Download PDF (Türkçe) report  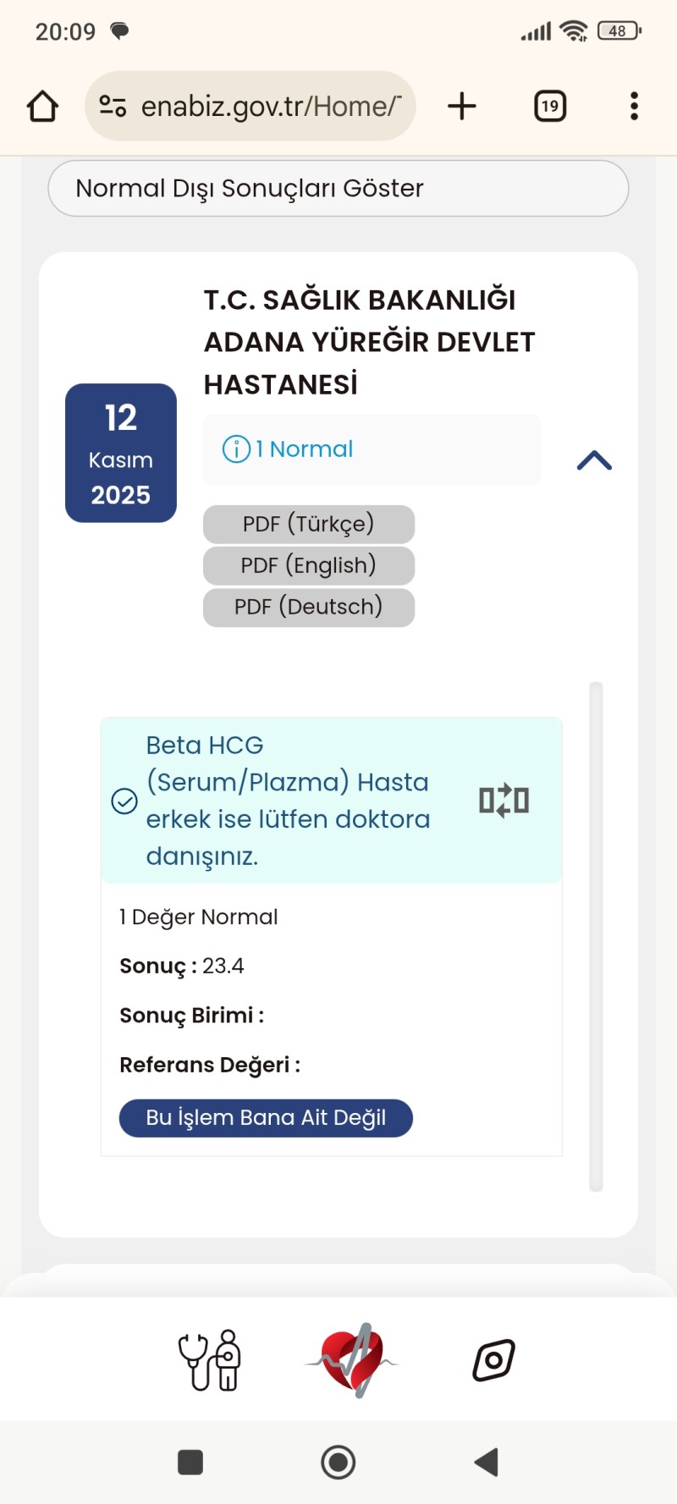[x=309, y=524]
